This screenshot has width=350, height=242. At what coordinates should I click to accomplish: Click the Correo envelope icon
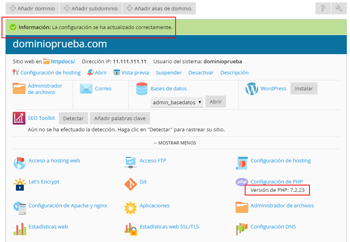click(x=86, y=89)
